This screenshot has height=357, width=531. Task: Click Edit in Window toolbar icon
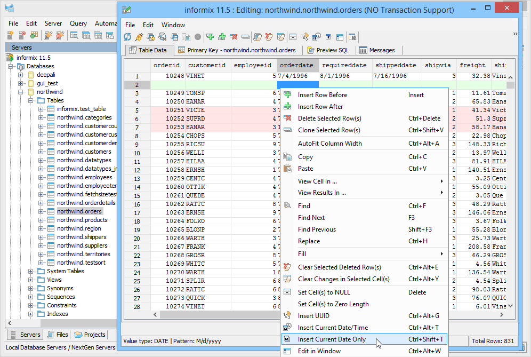click(x=340, y=37)
